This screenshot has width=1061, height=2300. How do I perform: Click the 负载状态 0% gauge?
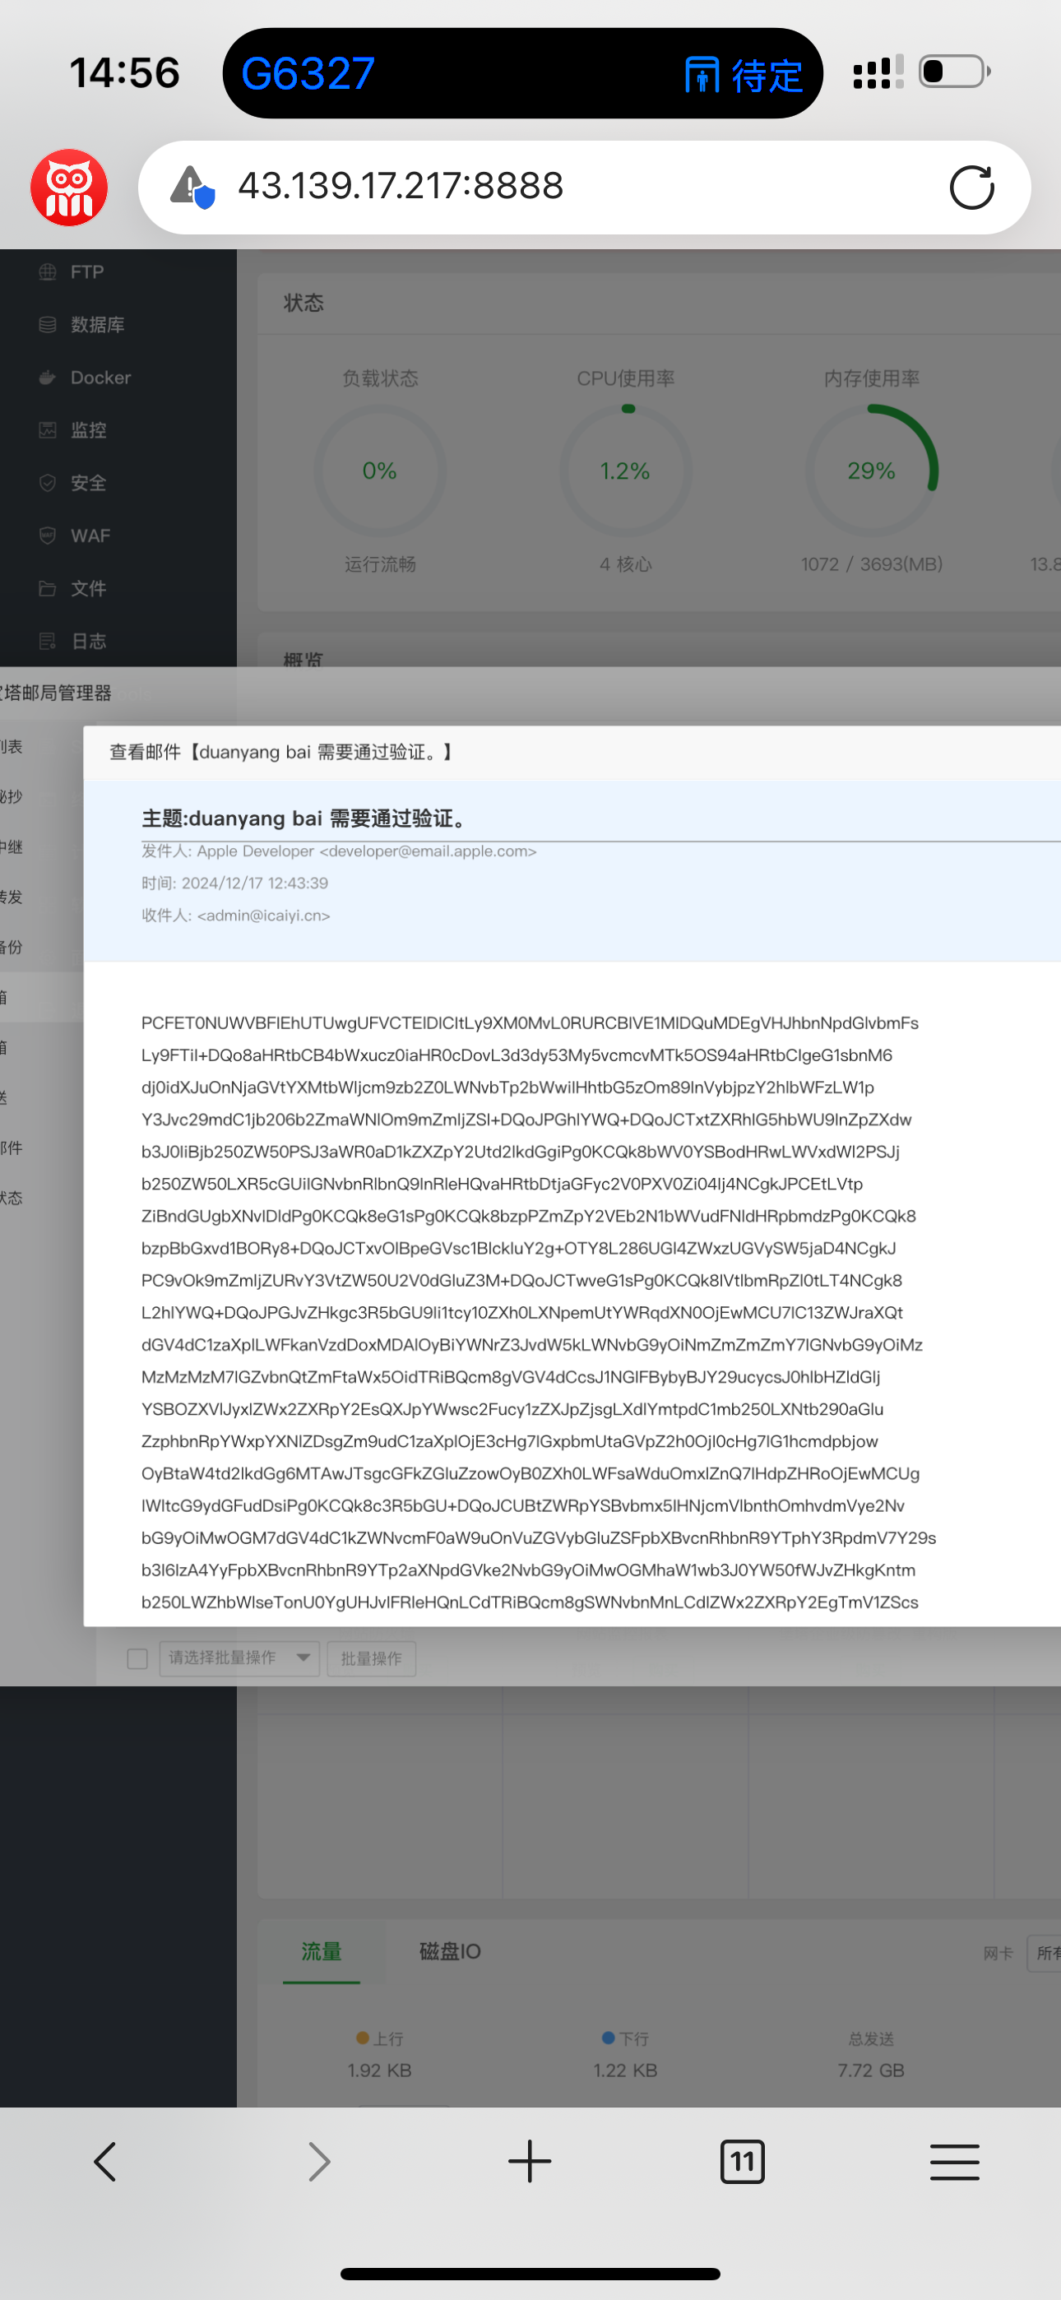pos(379,471)
